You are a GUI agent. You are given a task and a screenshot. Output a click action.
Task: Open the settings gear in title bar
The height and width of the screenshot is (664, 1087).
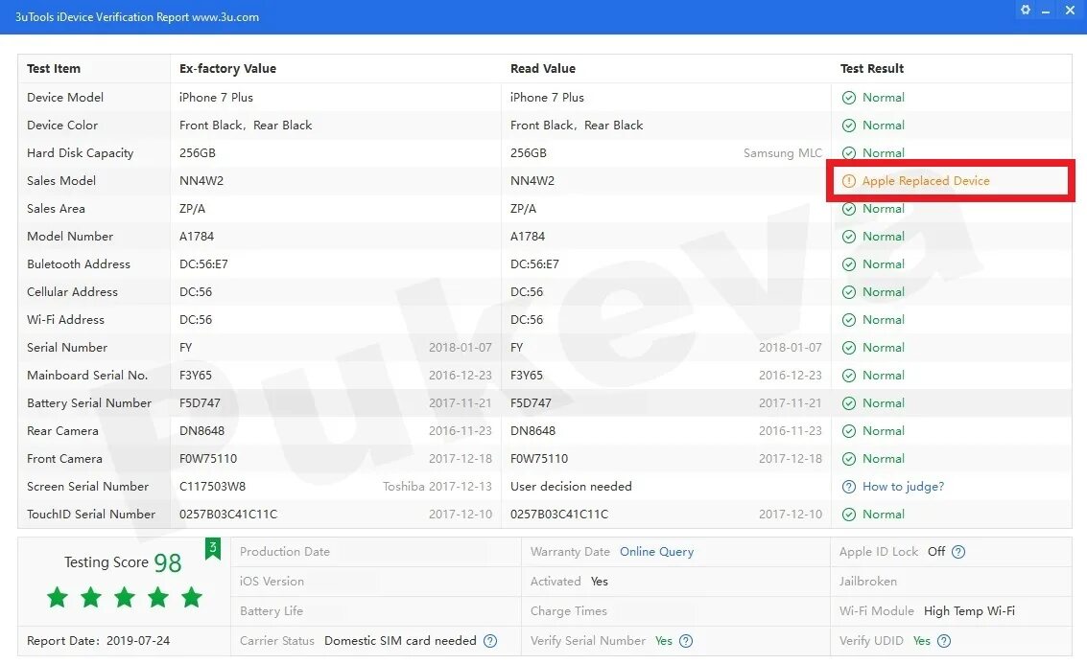tap(1025, 10)
